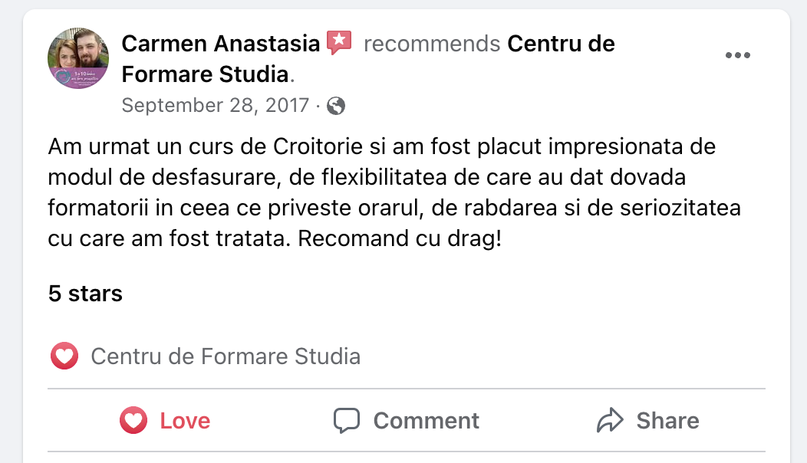Open the three-dot post options menu
Image resolution: width=807 pixels, height=463 pixels.
737,56
